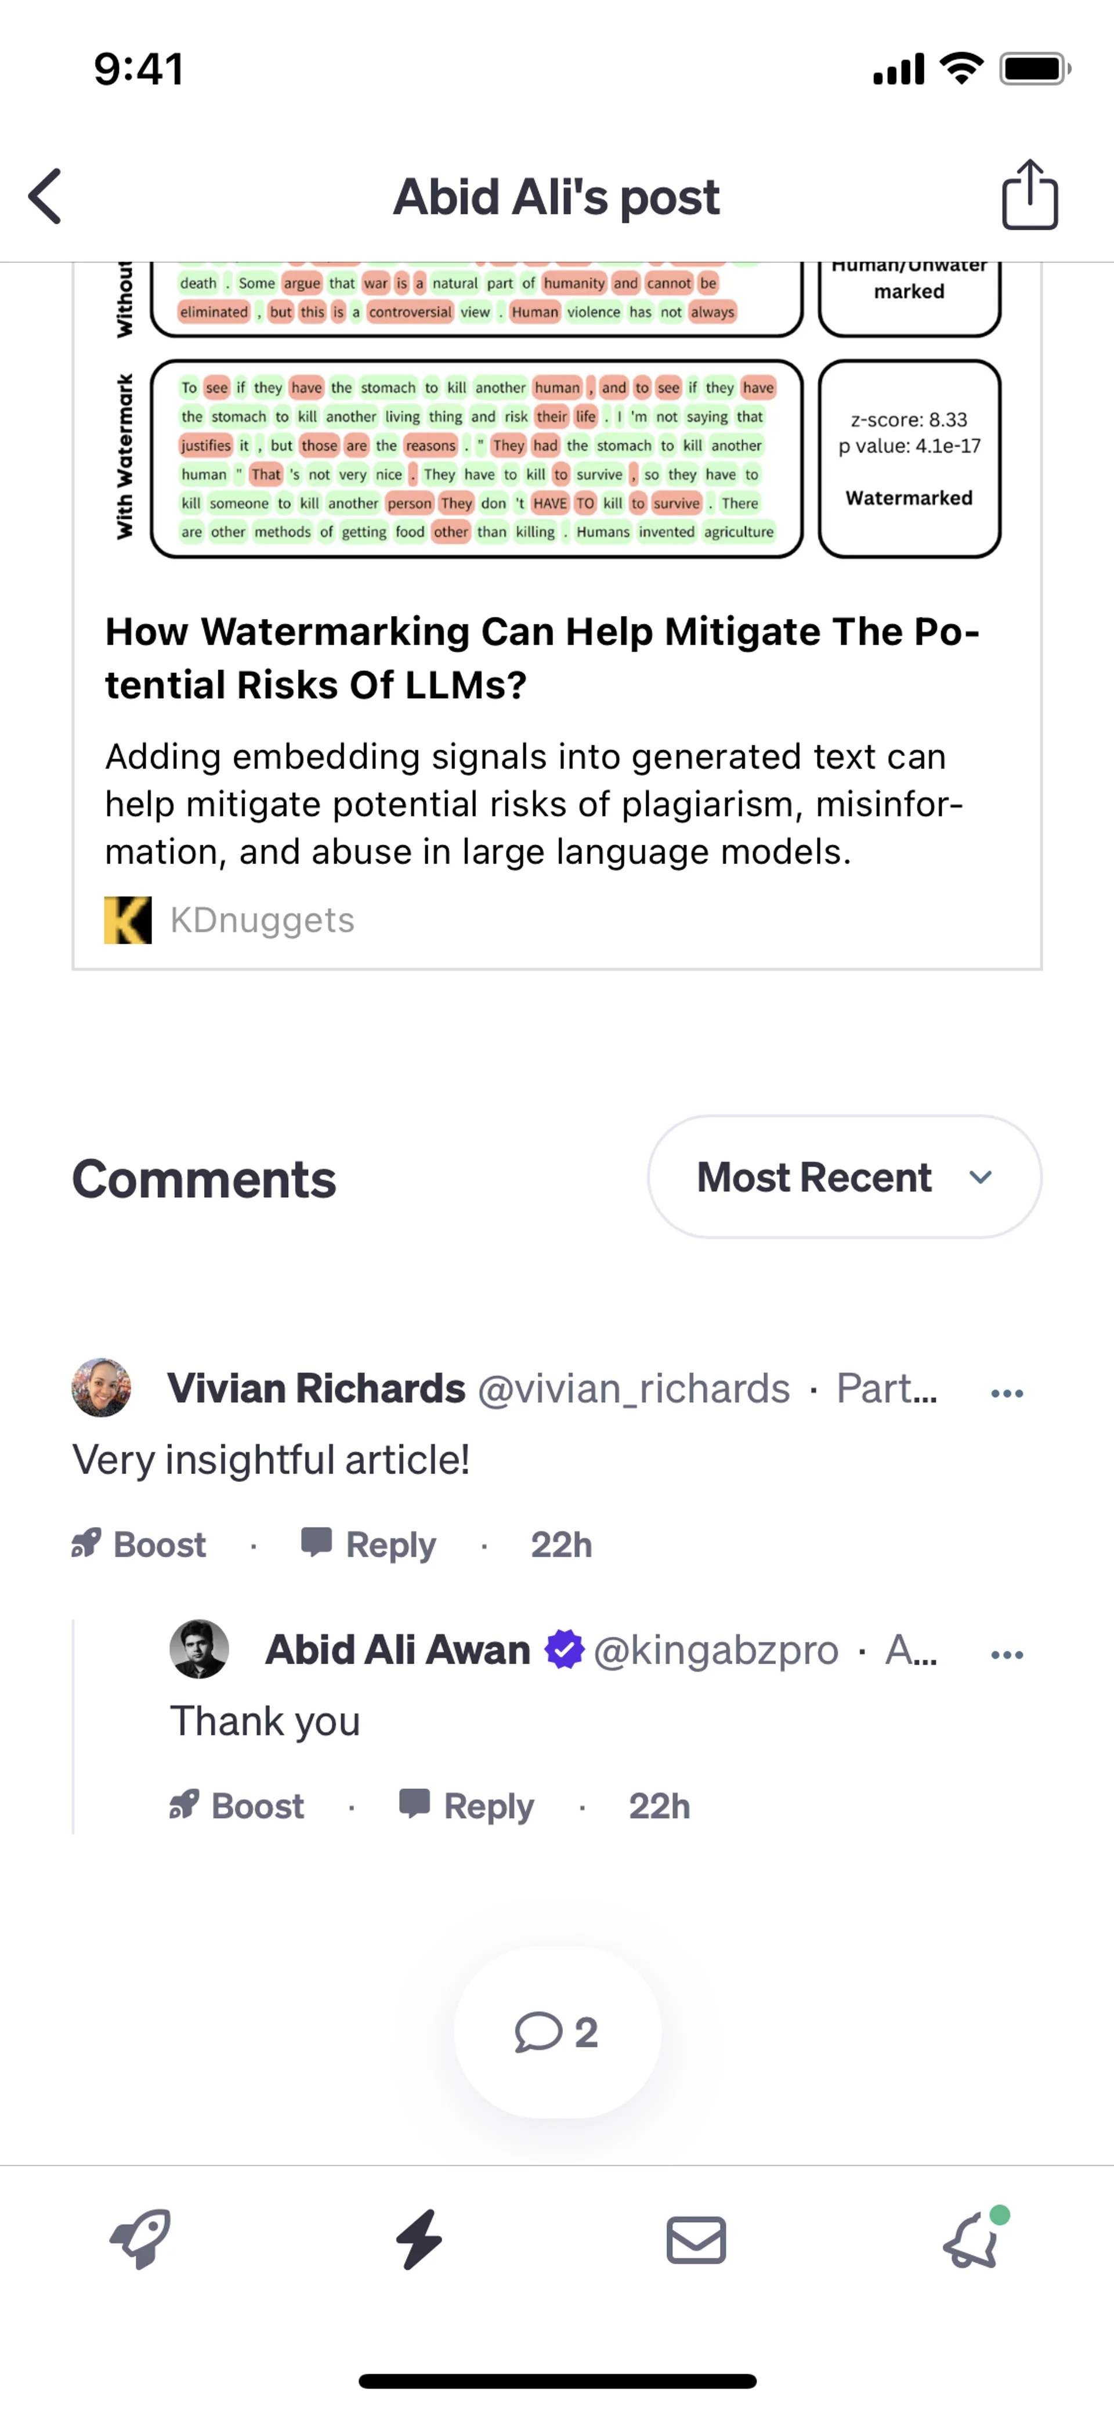
Task: Open more options on Abid Ali Awan's reply
Action: pyautogui.click(x=1006, y=1654)
